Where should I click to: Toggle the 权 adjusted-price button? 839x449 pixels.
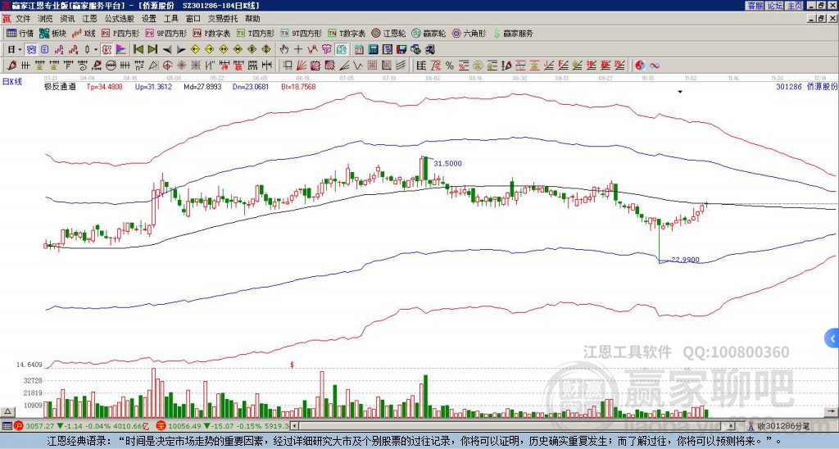(x=107, y=50)
